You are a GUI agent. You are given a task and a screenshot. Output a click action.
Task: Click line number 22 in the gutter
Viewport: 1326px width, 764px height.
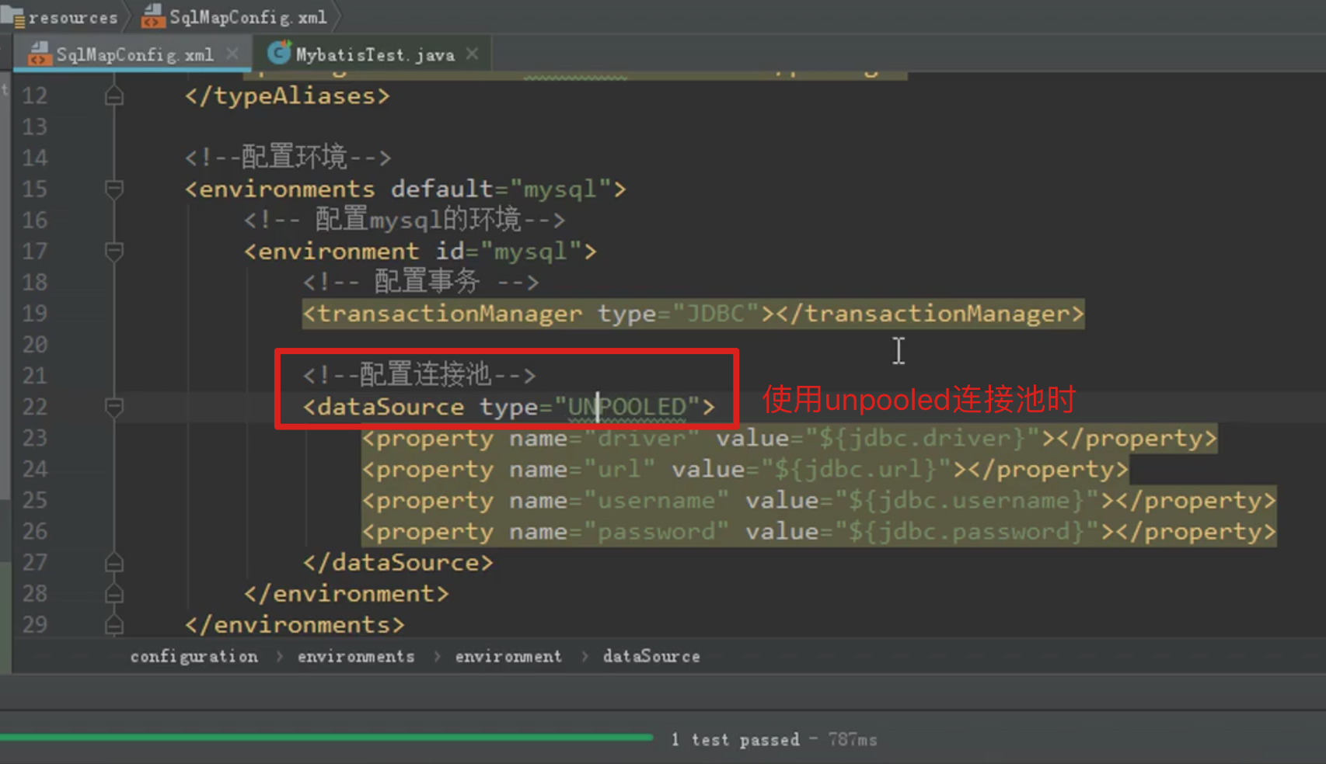(35, 407)
